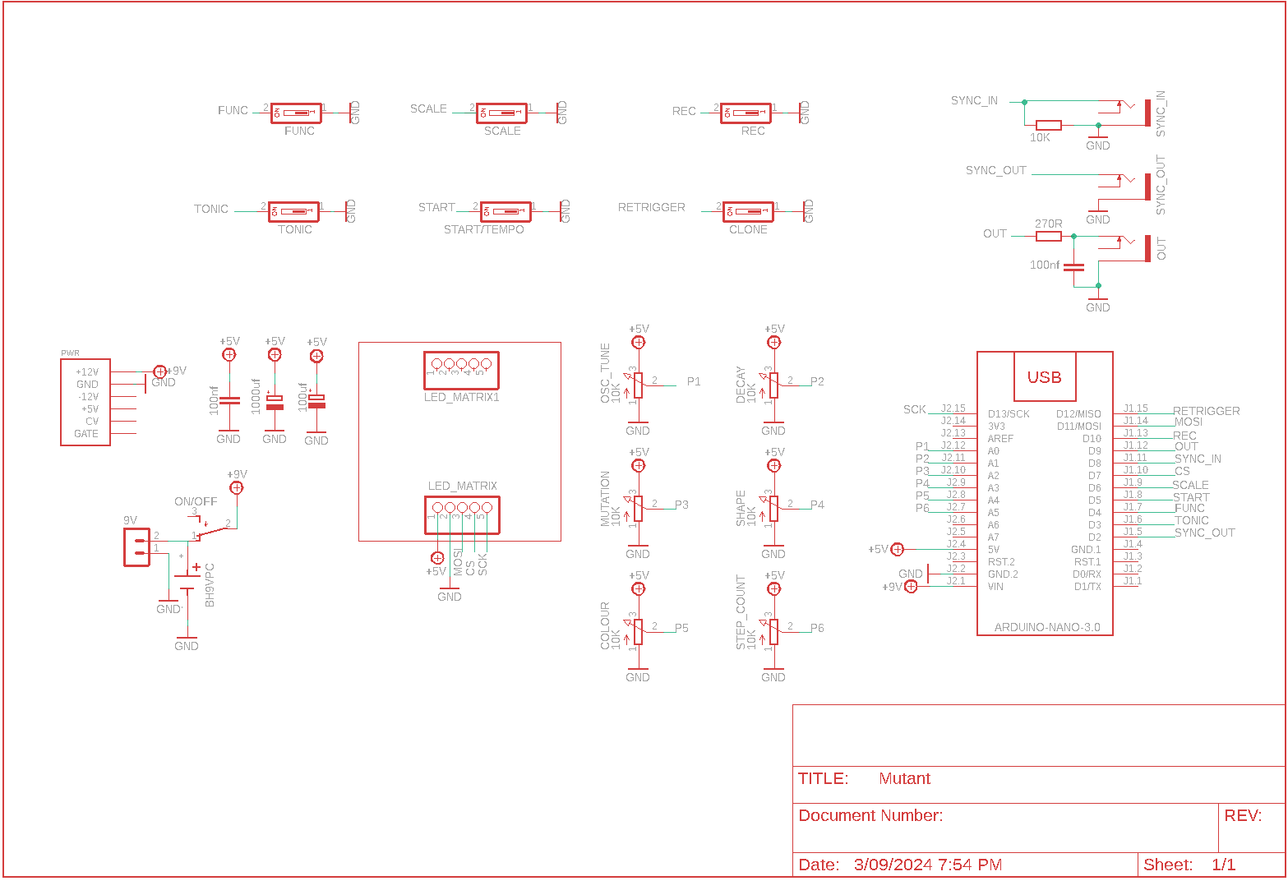The width and height of the screenshot is (1288, 881).
Task: Select the FUNC switch symbol
Action: click(296, 113)
